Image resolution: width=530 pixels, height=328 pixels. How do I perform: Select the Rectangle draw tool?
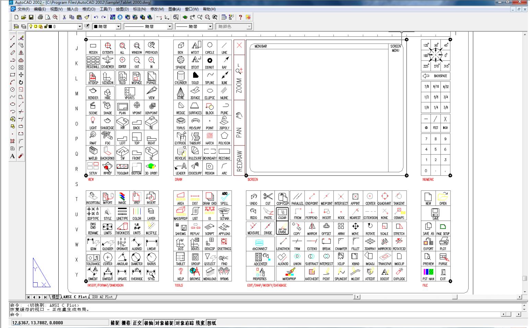click(x=12, y=74)
